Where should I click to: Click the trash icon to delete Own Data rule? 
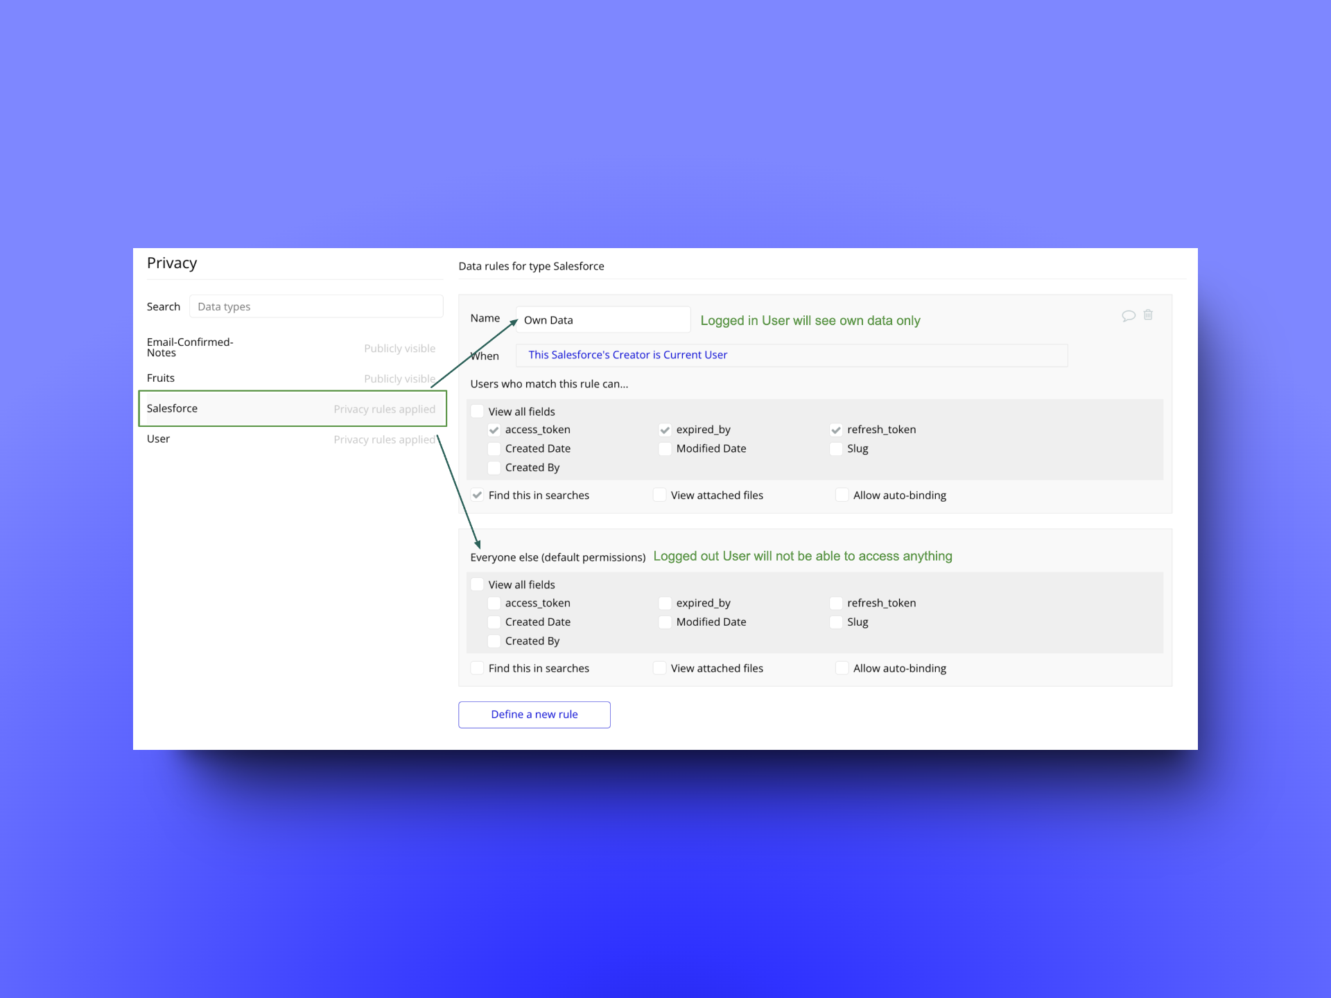click(1148, 315)
